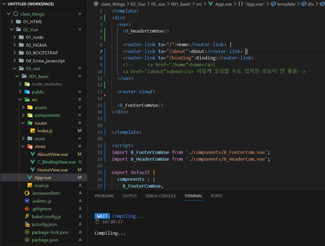Open the DEBUG CONSOLE tab
Viewport: 325px width, 246px height.
pos(161,196)
